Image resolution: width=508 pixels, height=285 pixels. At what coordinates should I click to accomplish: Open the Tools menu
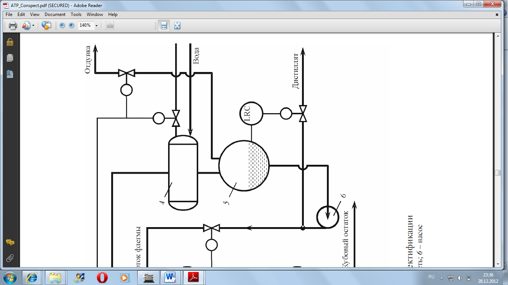(x=76, y=14)
